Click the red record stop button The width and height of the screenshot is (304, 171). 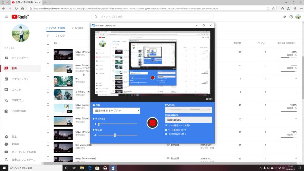coord(152,123)
